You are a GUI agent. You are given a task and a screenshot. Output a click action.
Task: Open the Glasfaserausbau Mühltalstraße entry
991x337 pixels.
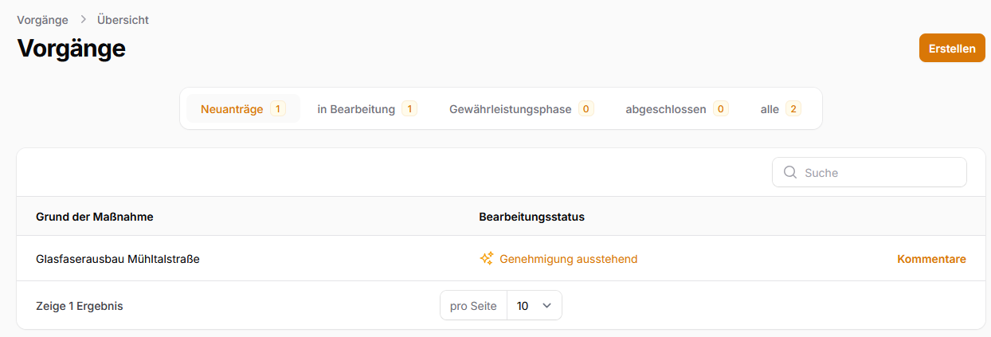point(118,259)
